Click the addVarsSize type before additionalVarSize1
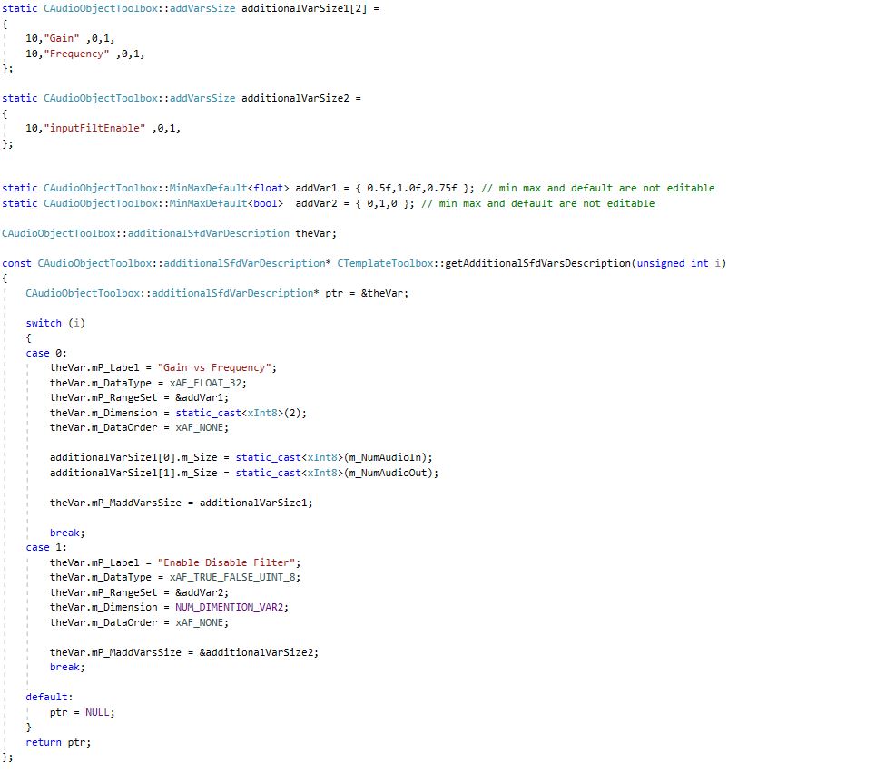The height and width of the screenshot is (772, 876). click(x=202, y=9)
